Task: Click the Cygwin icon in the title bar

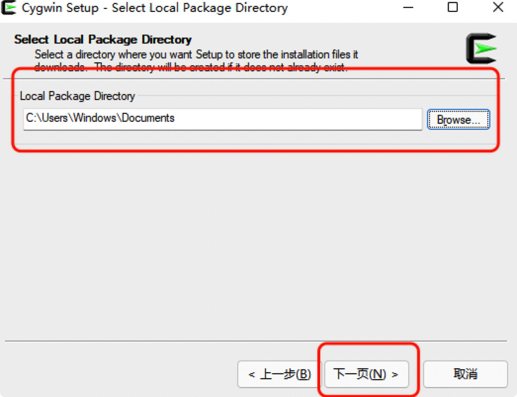Action: pos(10,8)
